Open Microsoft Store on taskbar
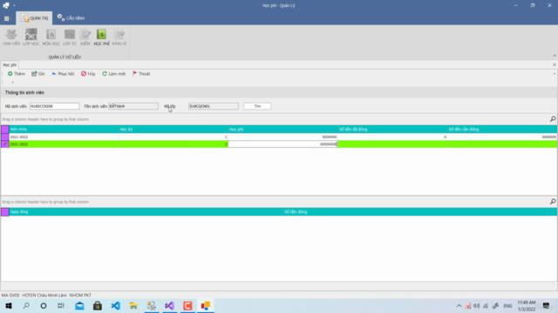 (x=98, y=306)
